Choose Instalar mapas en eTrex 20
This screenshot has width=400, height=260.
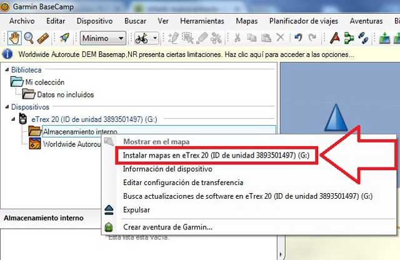[x=216, y=155]
